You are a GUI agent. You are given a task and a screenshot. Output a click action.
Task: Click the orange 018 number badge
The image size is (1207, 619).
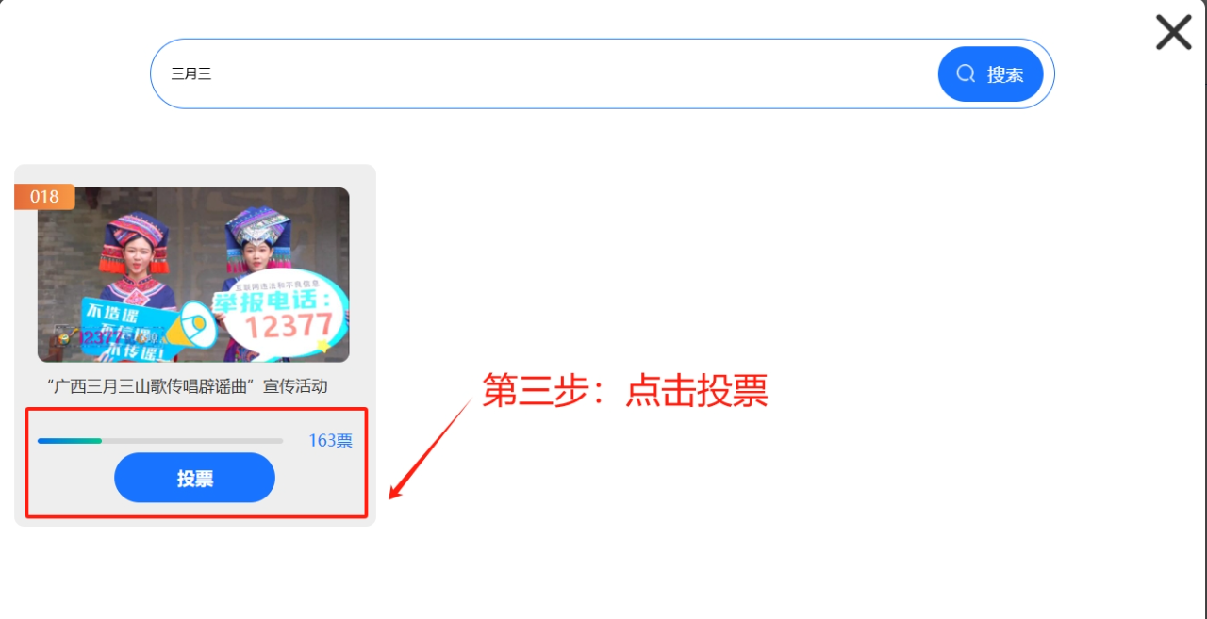pyautogui.click(x=44, y=196)
